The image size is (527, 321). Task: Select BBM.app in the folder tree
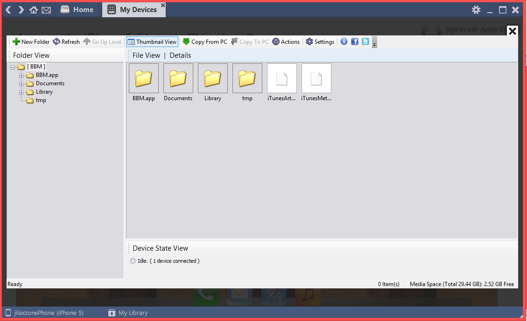[x=47, y=75]
